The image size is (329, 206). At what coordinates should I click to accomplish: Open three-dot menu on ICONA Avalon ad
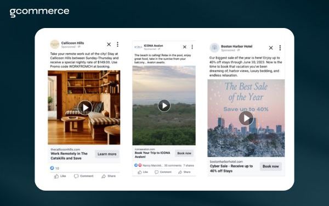pos(192,47)
